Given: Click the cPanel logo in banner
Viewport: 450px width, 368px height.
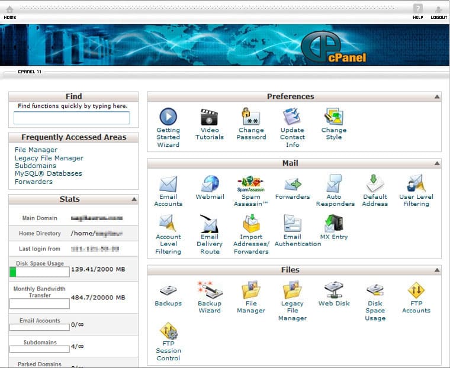Looking at the screenshot, I should point(333,47).
